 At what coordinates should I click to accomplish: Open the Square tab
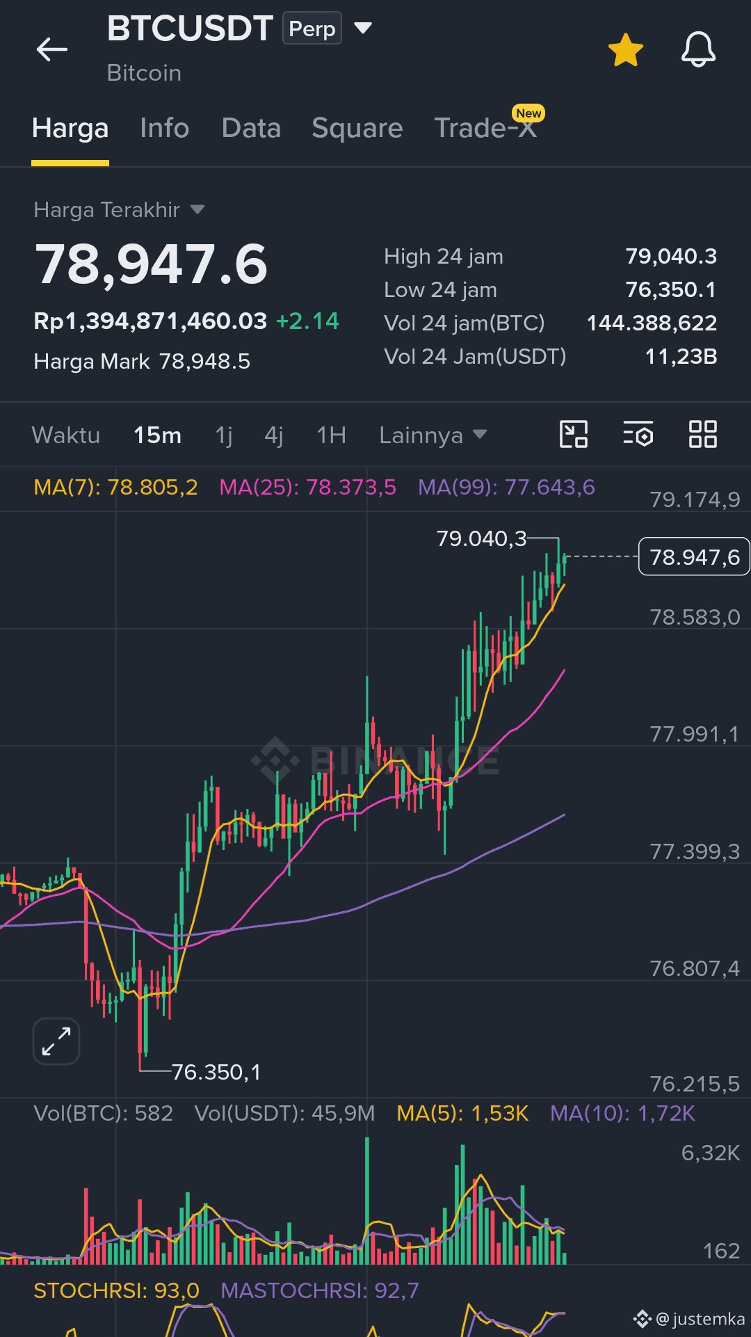click(x=357, y=128)
